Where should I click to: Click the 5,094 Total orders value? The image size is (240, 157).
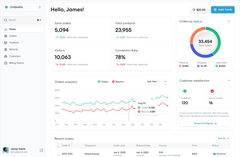[x=62, y=30]
